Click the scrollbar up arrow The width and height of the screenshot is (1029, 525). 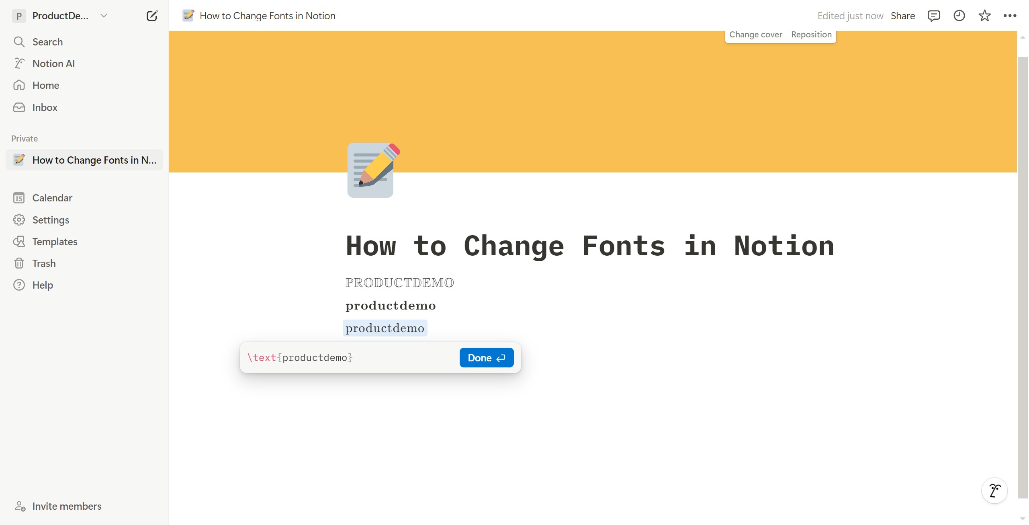pyautogui.click(x=1023, y=37)
